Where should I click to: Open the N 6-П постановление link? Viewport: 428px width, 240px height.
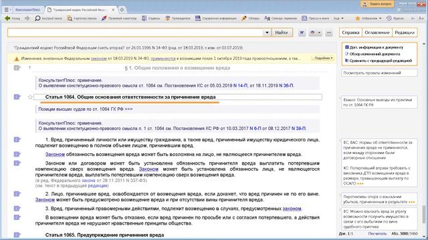(255, 129)
